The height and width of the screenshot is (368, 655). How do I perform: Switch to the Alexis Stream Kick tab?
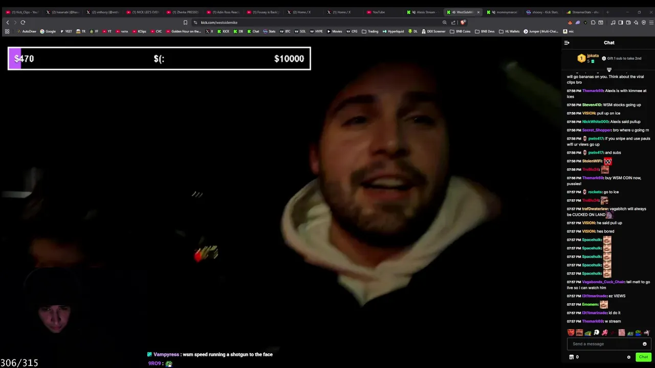click(x=423, y=12)
